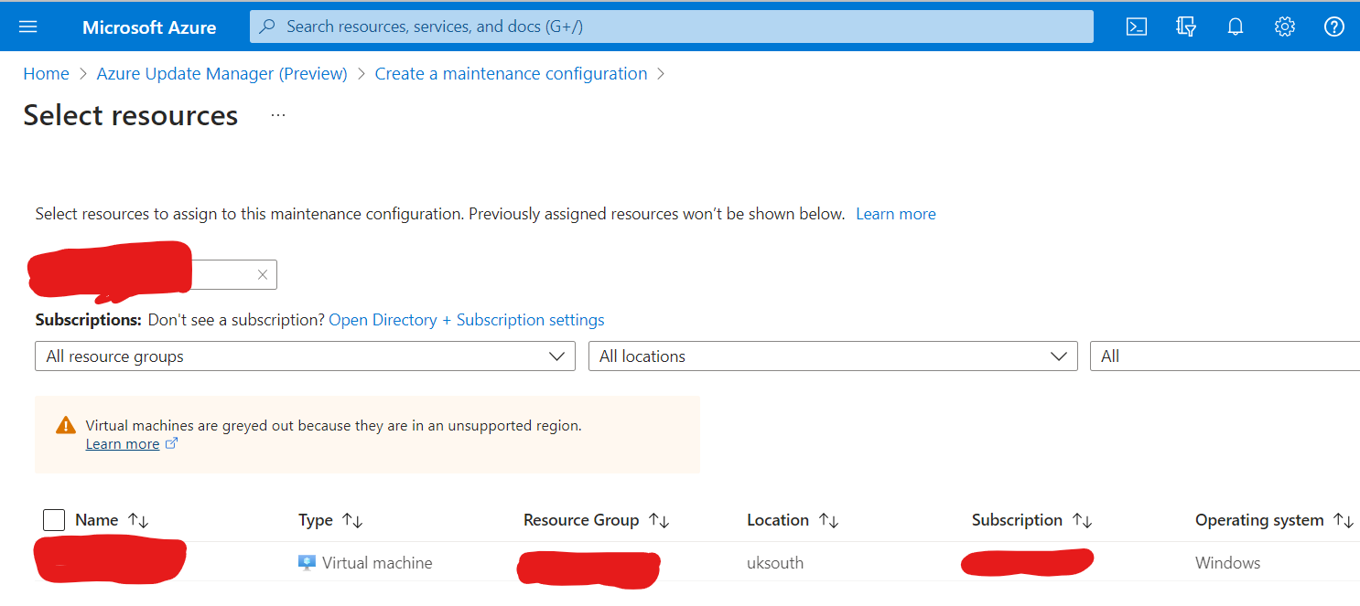Open help using the question mark icon

[x=1334, y=27]
